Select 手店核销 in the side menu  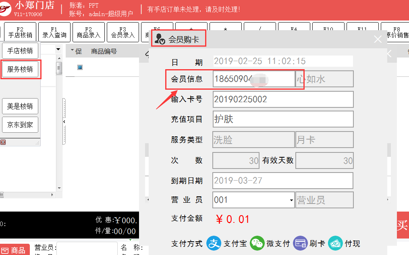(x=20, y=51)
